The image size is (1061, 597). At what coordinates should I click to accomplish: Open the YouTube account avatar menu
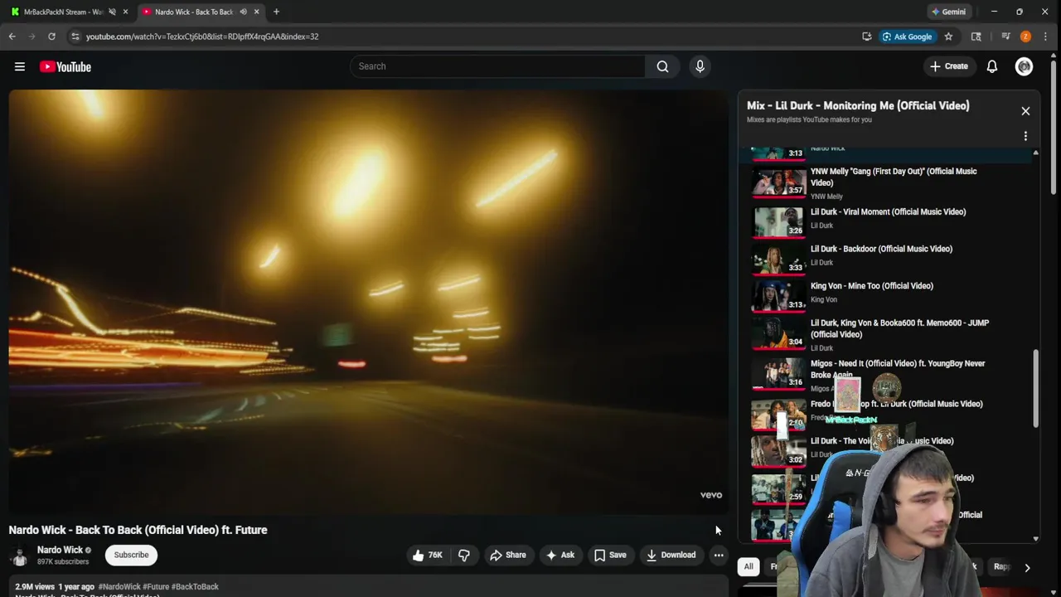coord(1024,66)
